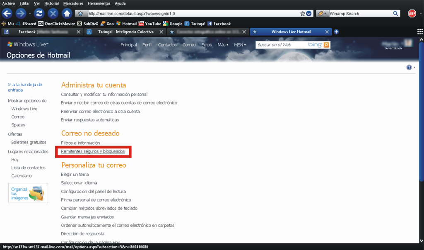Close the Facebook tab
This screenshot has height=250, width=424.
point(78,32)
